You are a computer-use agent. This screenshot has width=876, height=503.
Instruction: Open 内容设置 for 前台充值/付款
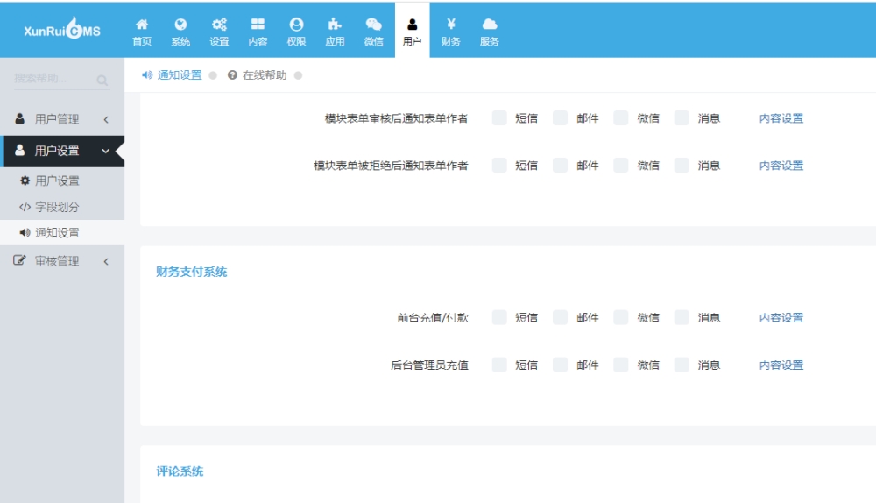pyautogui.click(x=781, y=317)
